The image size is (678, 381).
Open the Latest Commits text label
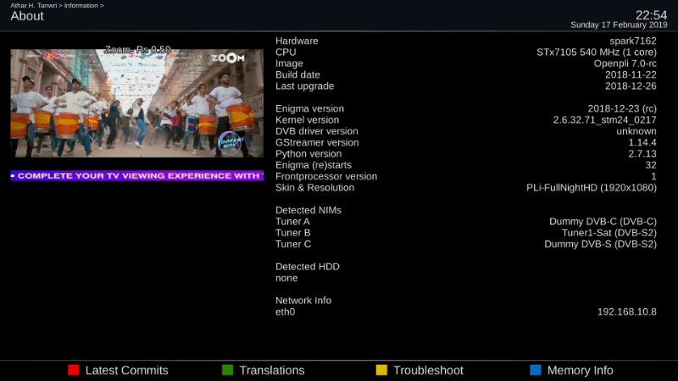pos(126,370)
